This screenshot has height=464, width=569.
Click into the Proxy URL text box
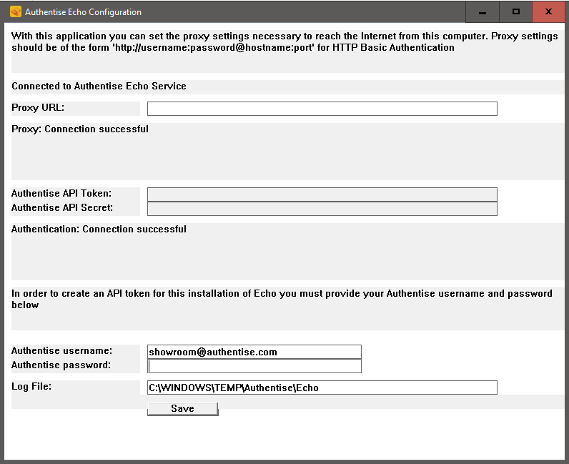tap(322, 109)
